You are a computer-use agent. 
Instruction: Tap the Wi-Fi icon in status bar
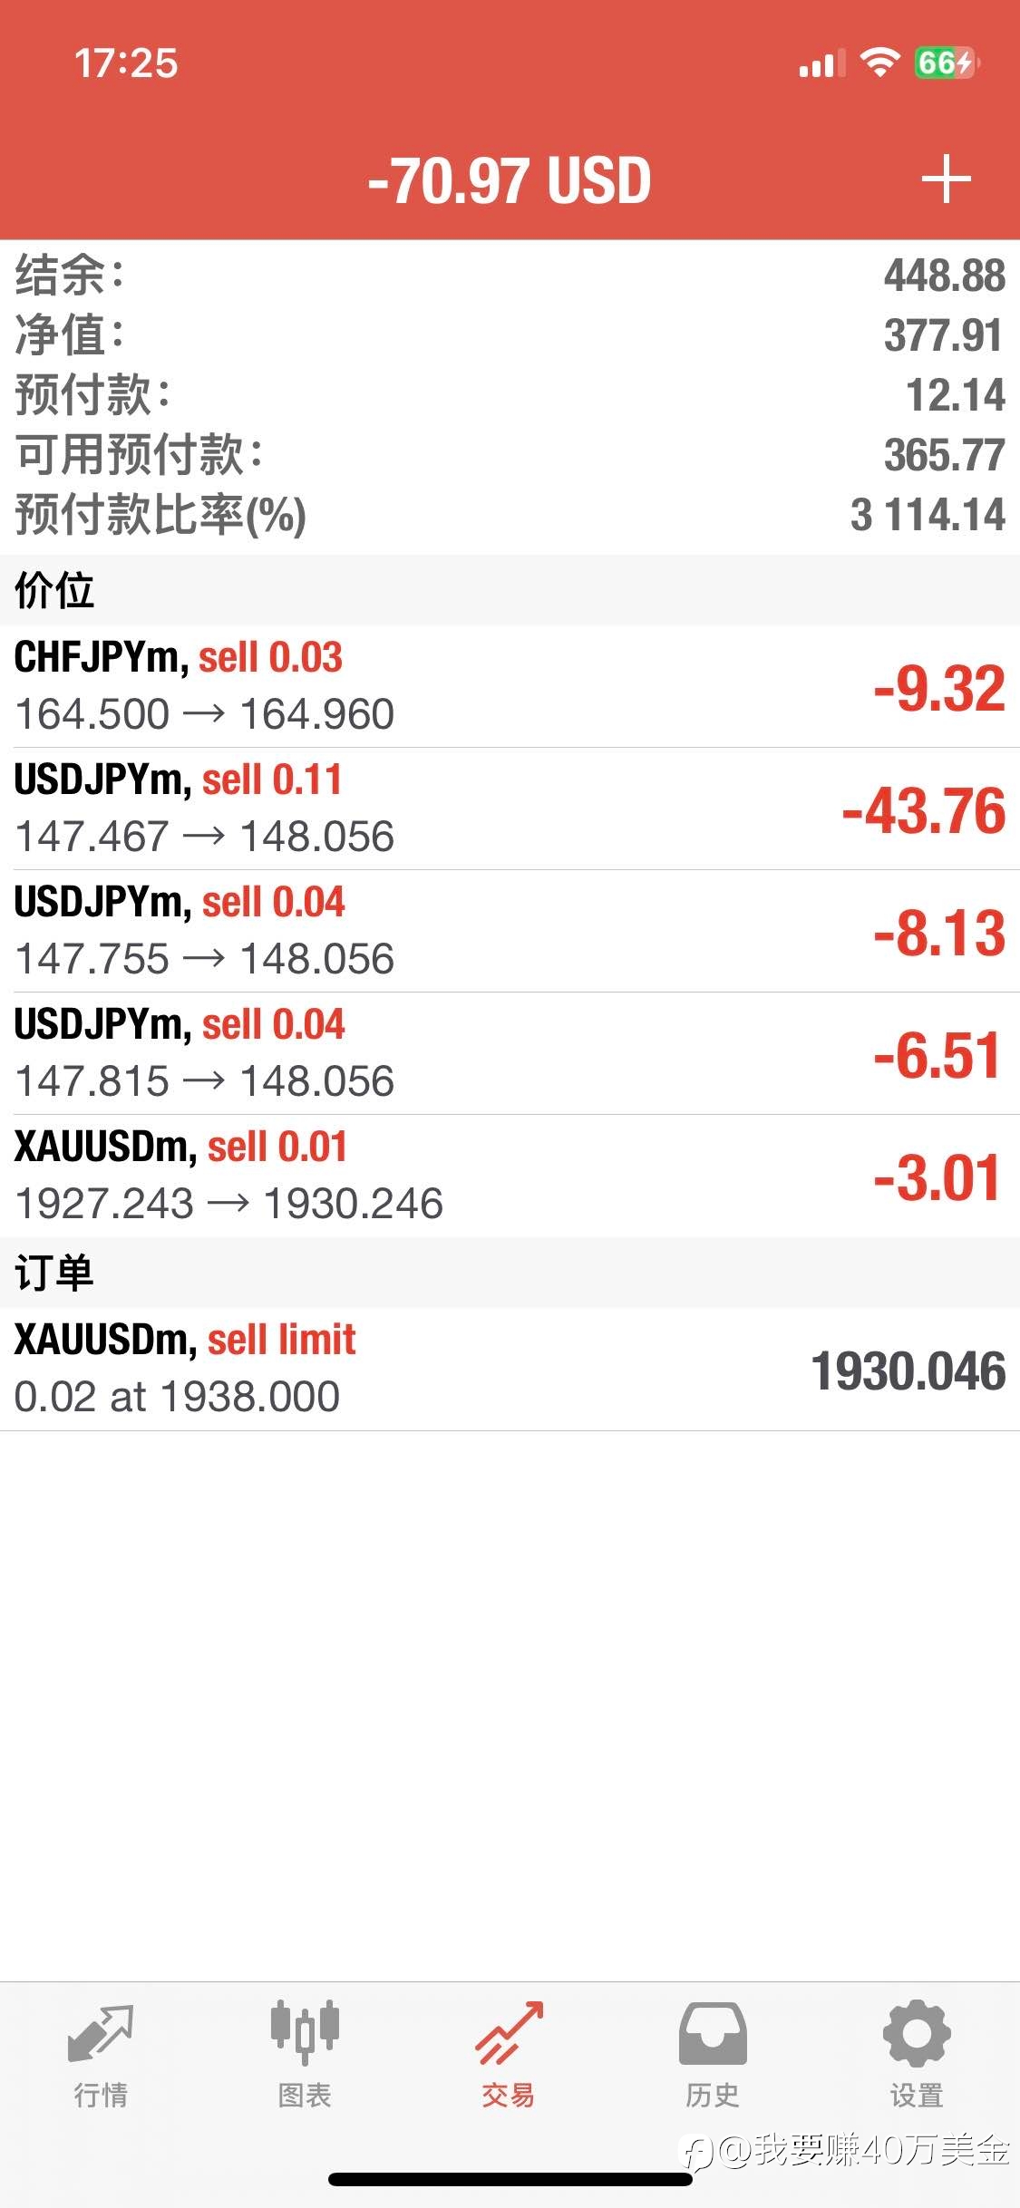tap(879, 62)
